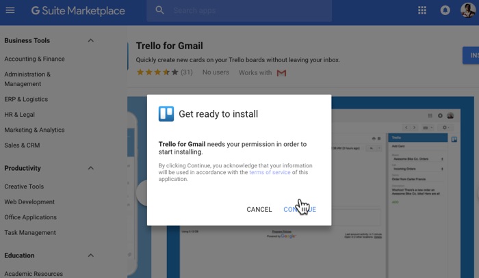Open the Google apps grid launcher
This screenshot has height=278, width=479.
(422, 10)
